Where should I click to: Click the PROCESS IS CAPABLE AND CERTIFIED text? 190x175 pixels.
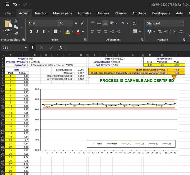[x=137, y=81]
